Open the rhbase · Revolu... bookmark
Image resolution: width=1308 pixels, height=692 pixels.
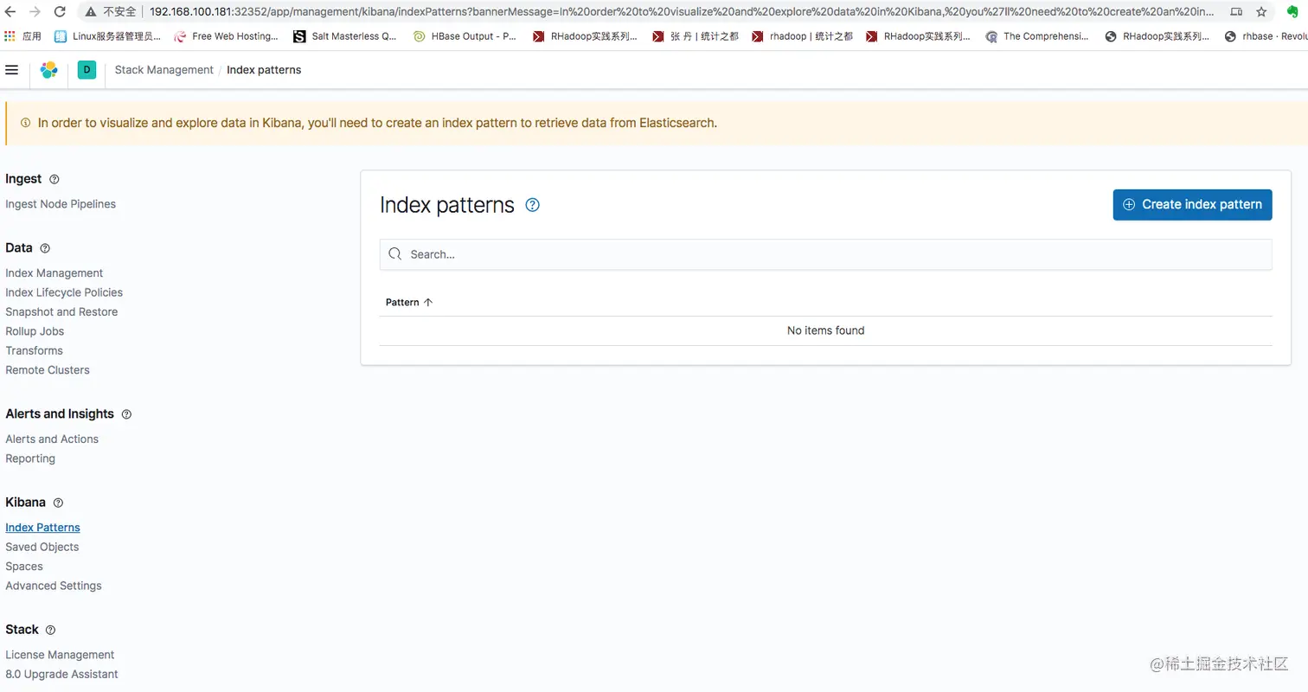pos(1266,36)
